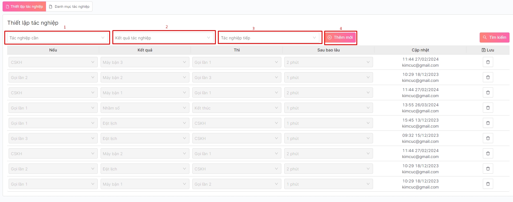Image resolution: width=513 pixels, height=202 pixels.
Task: Expand the Kết thúc dropdown in Thì column
Action: [x=237, y=108]
